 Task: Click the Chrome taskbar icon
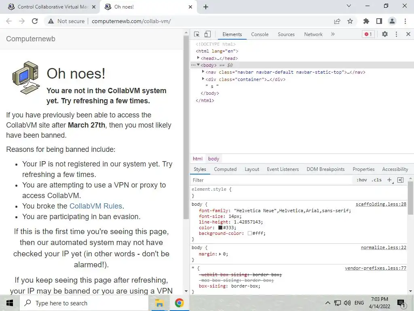[x=179, y=303]
